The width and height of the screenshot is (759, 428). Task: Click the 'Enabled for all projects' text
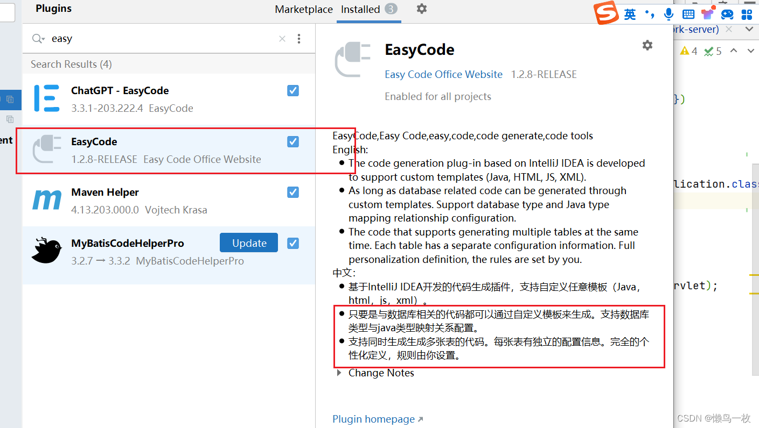click(438, 96)
